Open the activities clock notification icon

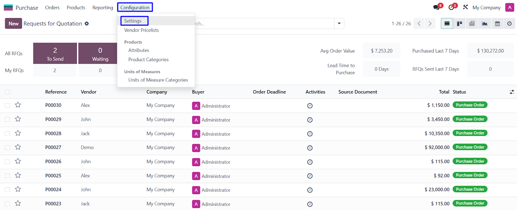[451, 7]
